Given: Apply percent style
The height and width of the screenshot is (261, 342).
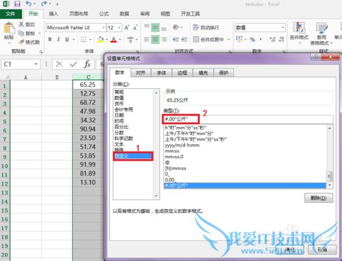Looking at the screenshot, I should 252,40.
